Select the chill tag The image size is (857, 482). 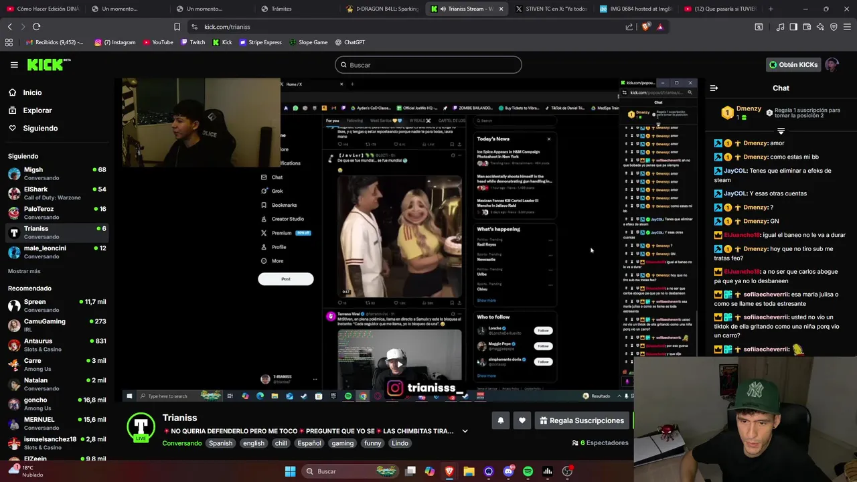(x=281, y=443)
